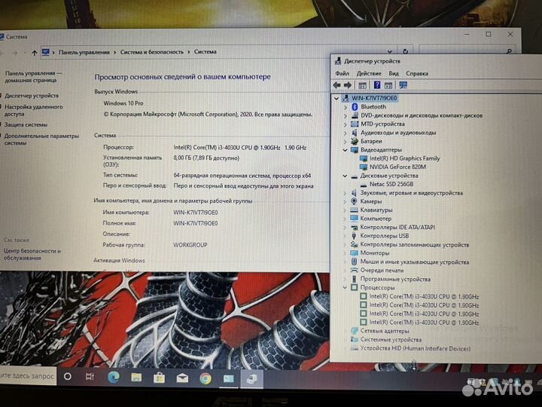Collapse the Процессоры category

tap(345, 288)
